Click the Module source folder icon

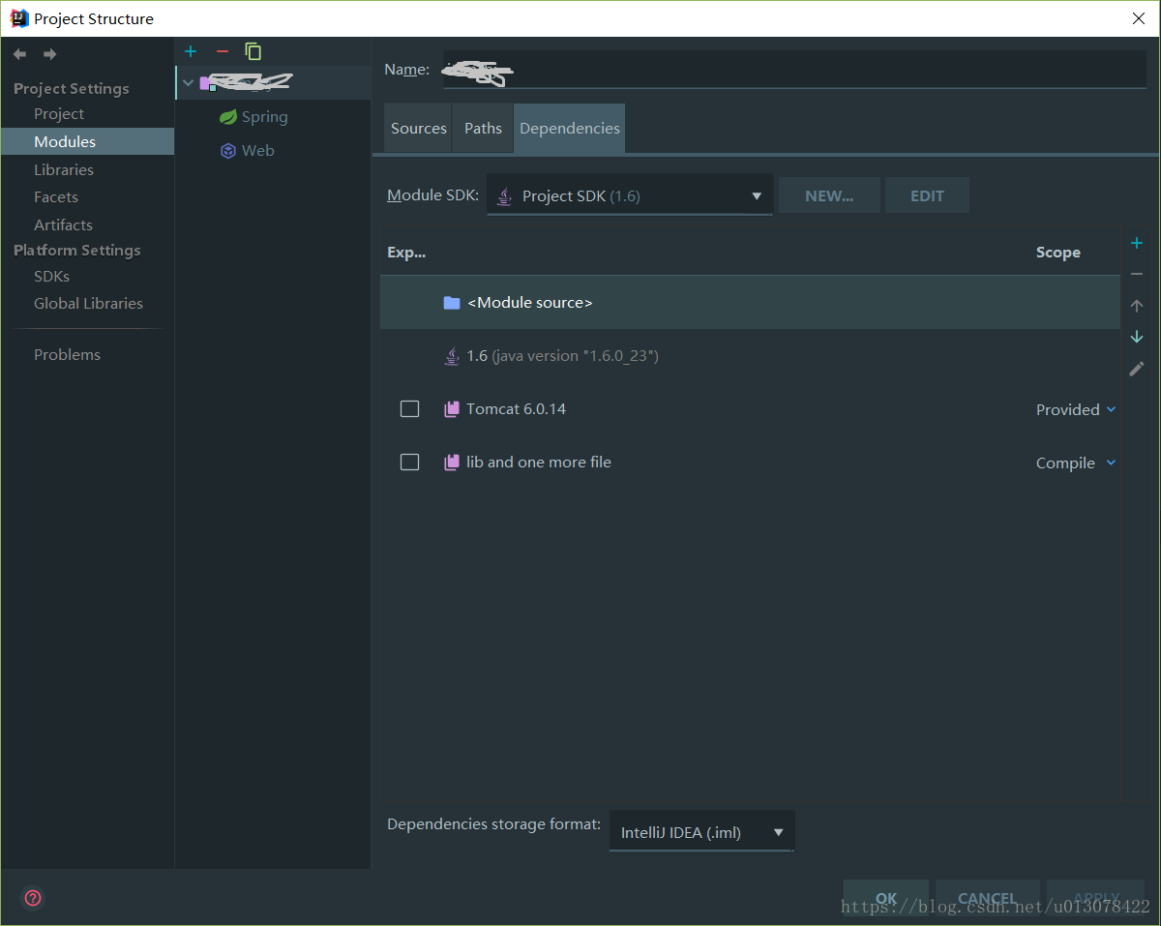click(451, 303)
